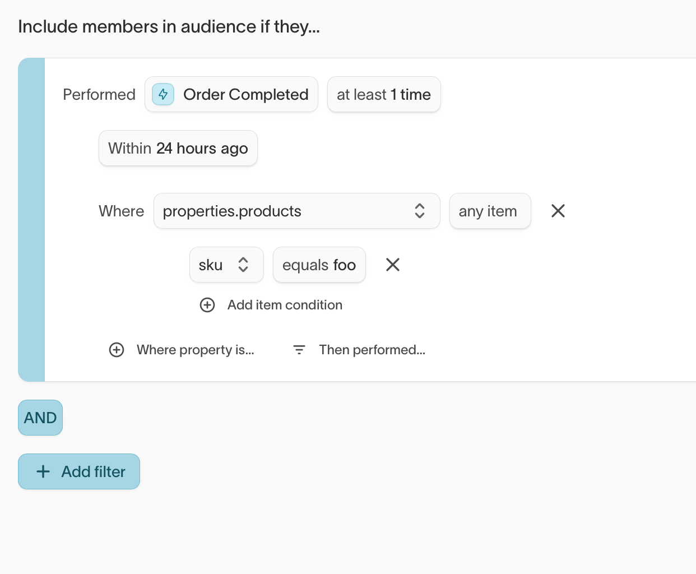Click the 'Performed' label text
The height and width of the screenshot is (574, 696).
click(x=99, y=94)
